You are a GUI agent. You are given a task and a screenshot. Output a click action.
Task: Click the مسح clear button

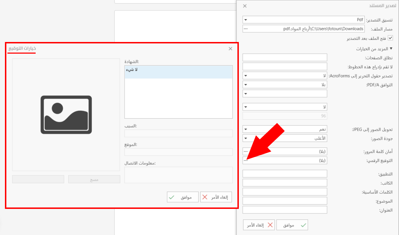pyautogui.click(x=94, y=179)
